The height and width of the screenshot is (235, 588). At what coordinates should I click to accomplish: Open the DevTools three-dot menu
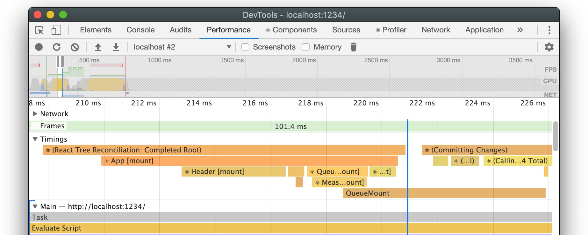549,30
